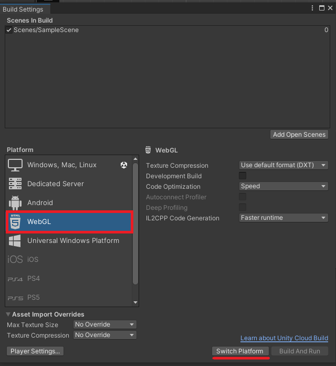Click the platform list scrollbar thumb

pyautogui.click(x=135, y=223)
